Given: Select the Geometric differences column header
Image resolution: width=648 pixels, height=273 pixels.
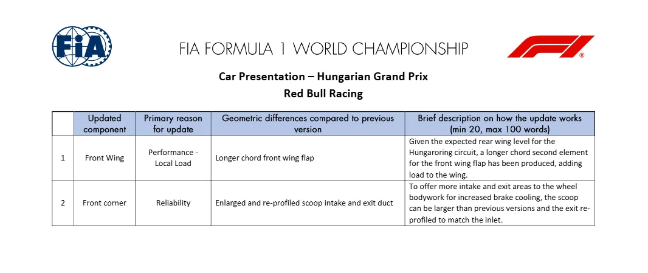Looking at the screenshot, I should 308,123.
